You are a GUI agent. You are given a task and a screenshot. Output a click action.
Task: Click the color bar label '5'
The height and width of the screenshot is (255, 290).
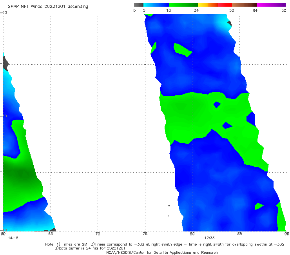click(x=144, y=10)
